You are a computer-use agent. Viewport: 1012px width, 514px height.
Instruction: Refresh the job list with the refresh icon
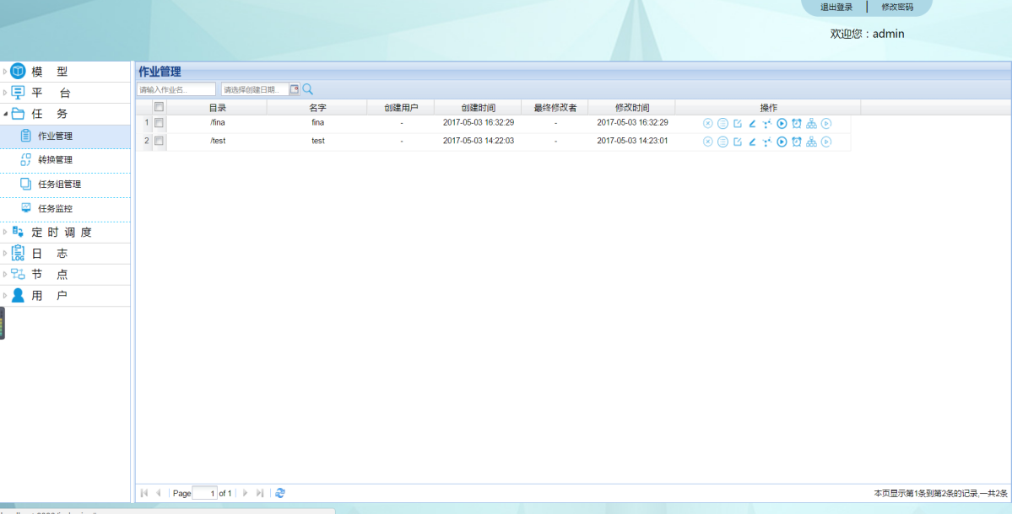(279, 493)
